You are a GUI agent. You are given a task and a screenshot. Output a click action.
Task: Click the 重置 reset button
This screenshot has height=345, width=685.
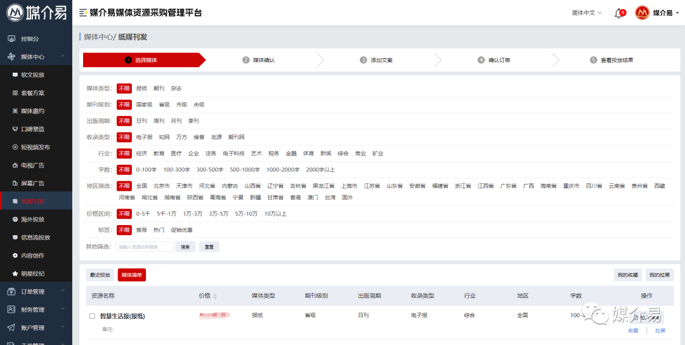pyautogui.click(x=209, y=247)
